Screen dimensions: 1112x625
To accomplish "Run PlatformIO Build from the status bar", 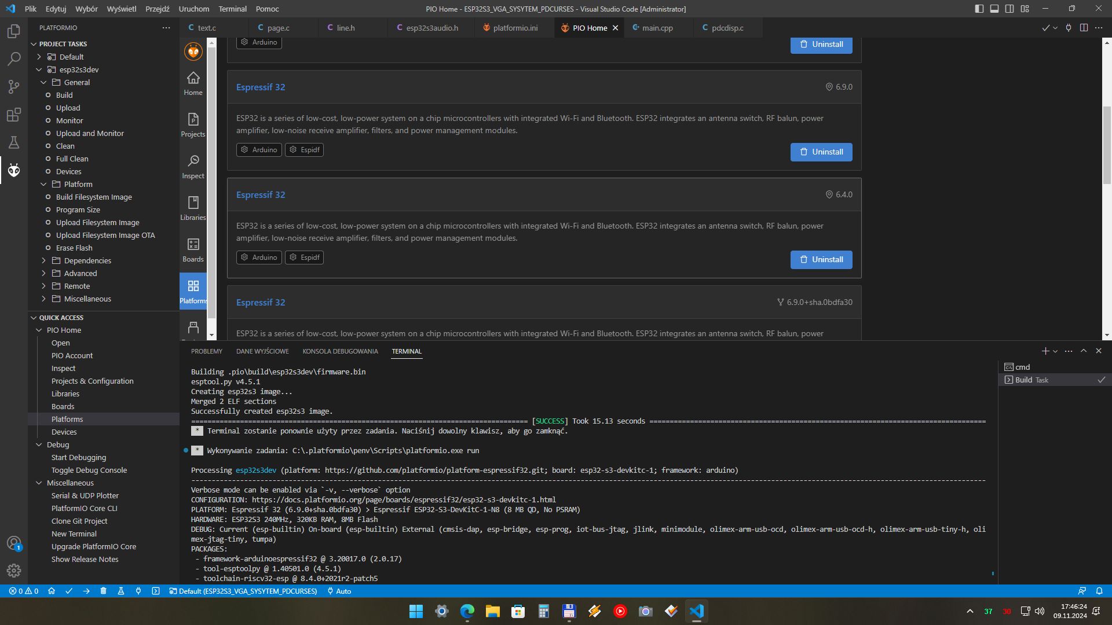I will (x=69, y=591).
